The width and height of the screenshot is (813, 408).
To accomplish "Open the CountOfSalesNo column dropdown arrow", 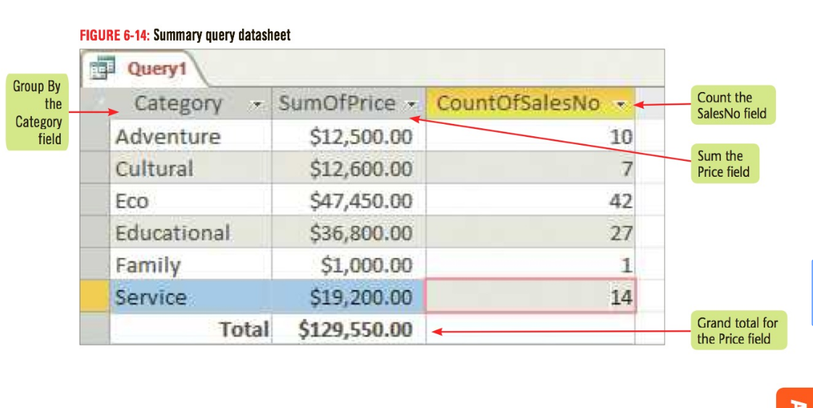I will [x=621, y=105].
